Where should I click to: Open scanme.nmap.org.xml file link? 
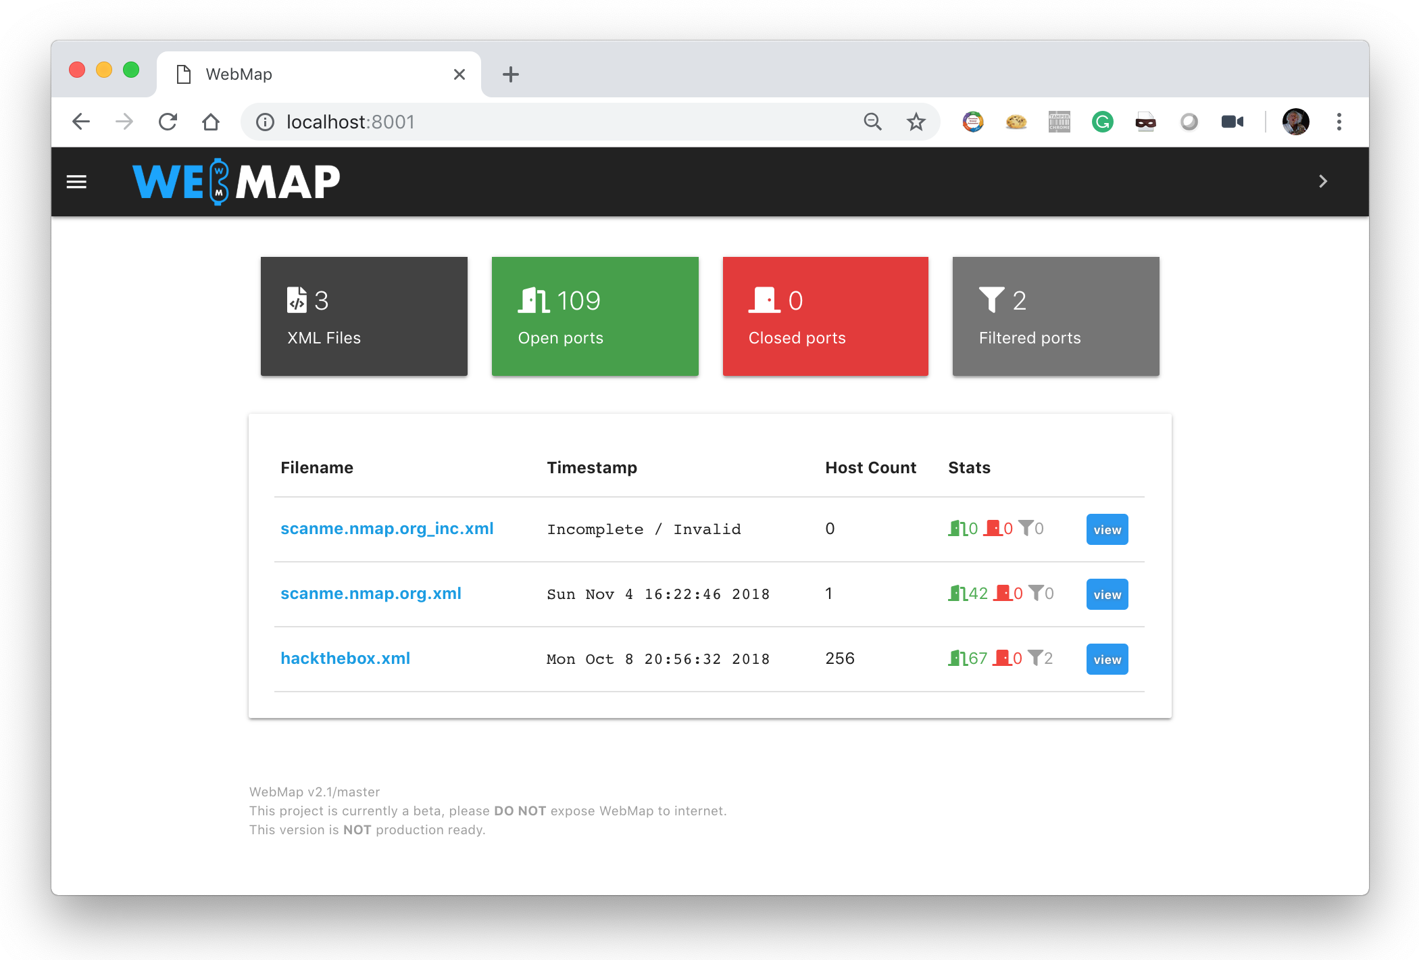click(370, 594)
